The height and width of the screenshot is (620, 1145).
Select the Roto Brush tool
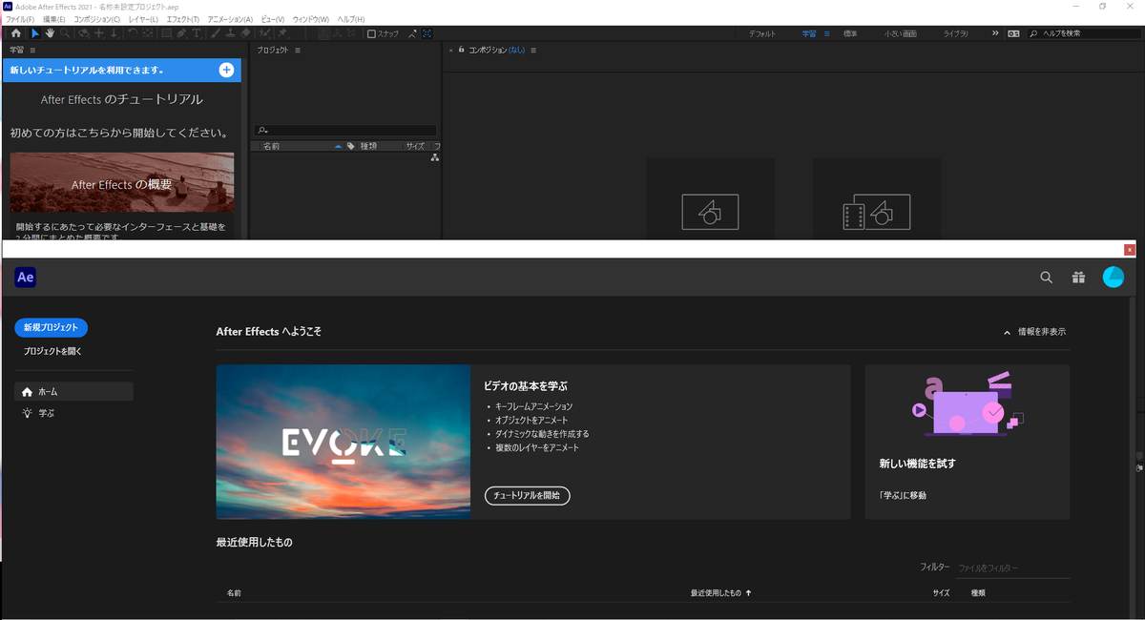265,33
